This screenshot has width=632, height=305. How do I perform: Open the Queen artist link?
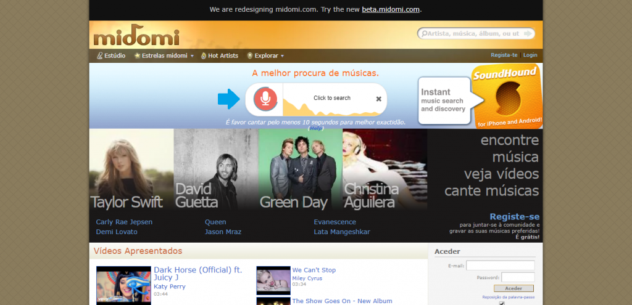coord(215,222)
